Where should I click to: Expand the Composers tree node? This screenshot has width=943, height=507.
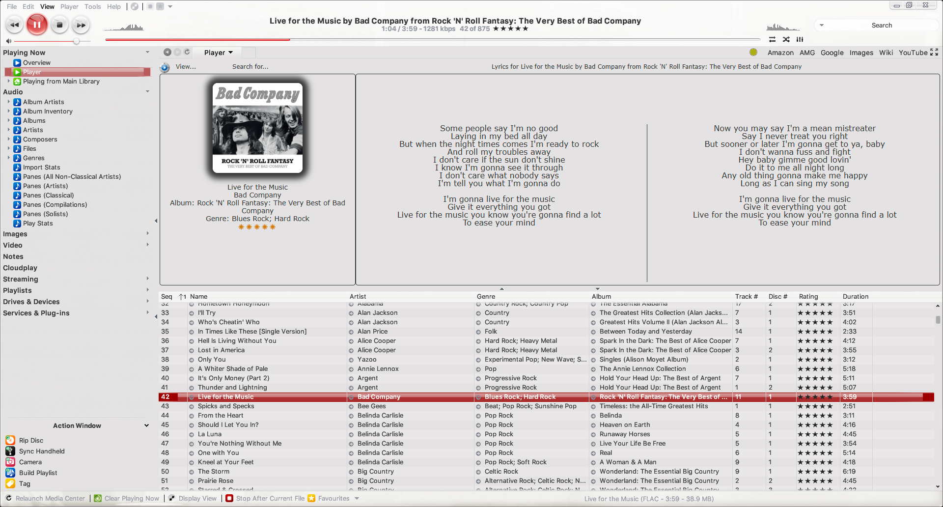point(8,139)
